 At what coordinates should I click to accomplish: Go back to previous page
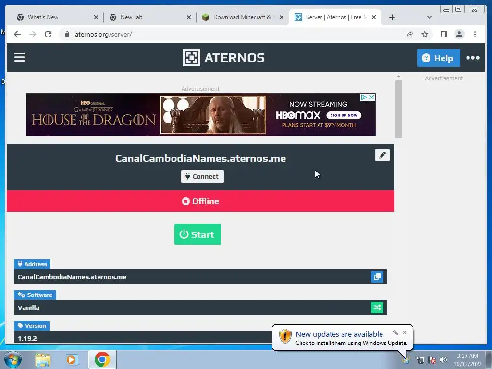(17, 34)
